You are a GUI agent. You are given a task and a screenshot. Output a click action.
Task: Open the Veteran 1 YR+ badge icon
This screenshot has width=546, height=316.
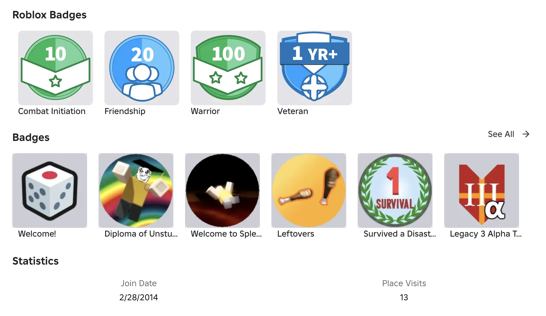click(315, 68)
